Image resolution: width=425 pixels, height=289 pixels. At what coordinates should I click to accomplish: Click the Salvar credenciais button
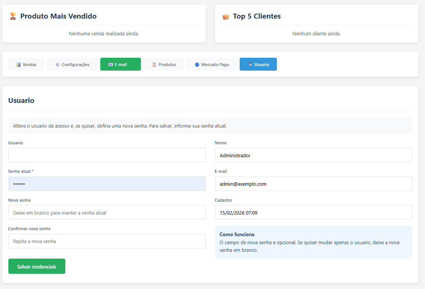pos(36,266)
